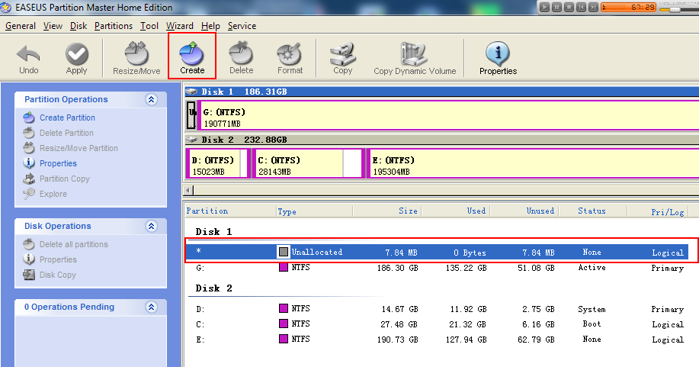
Task: Click the Apply checkmark icon
Action: click(x=77, y=59)
